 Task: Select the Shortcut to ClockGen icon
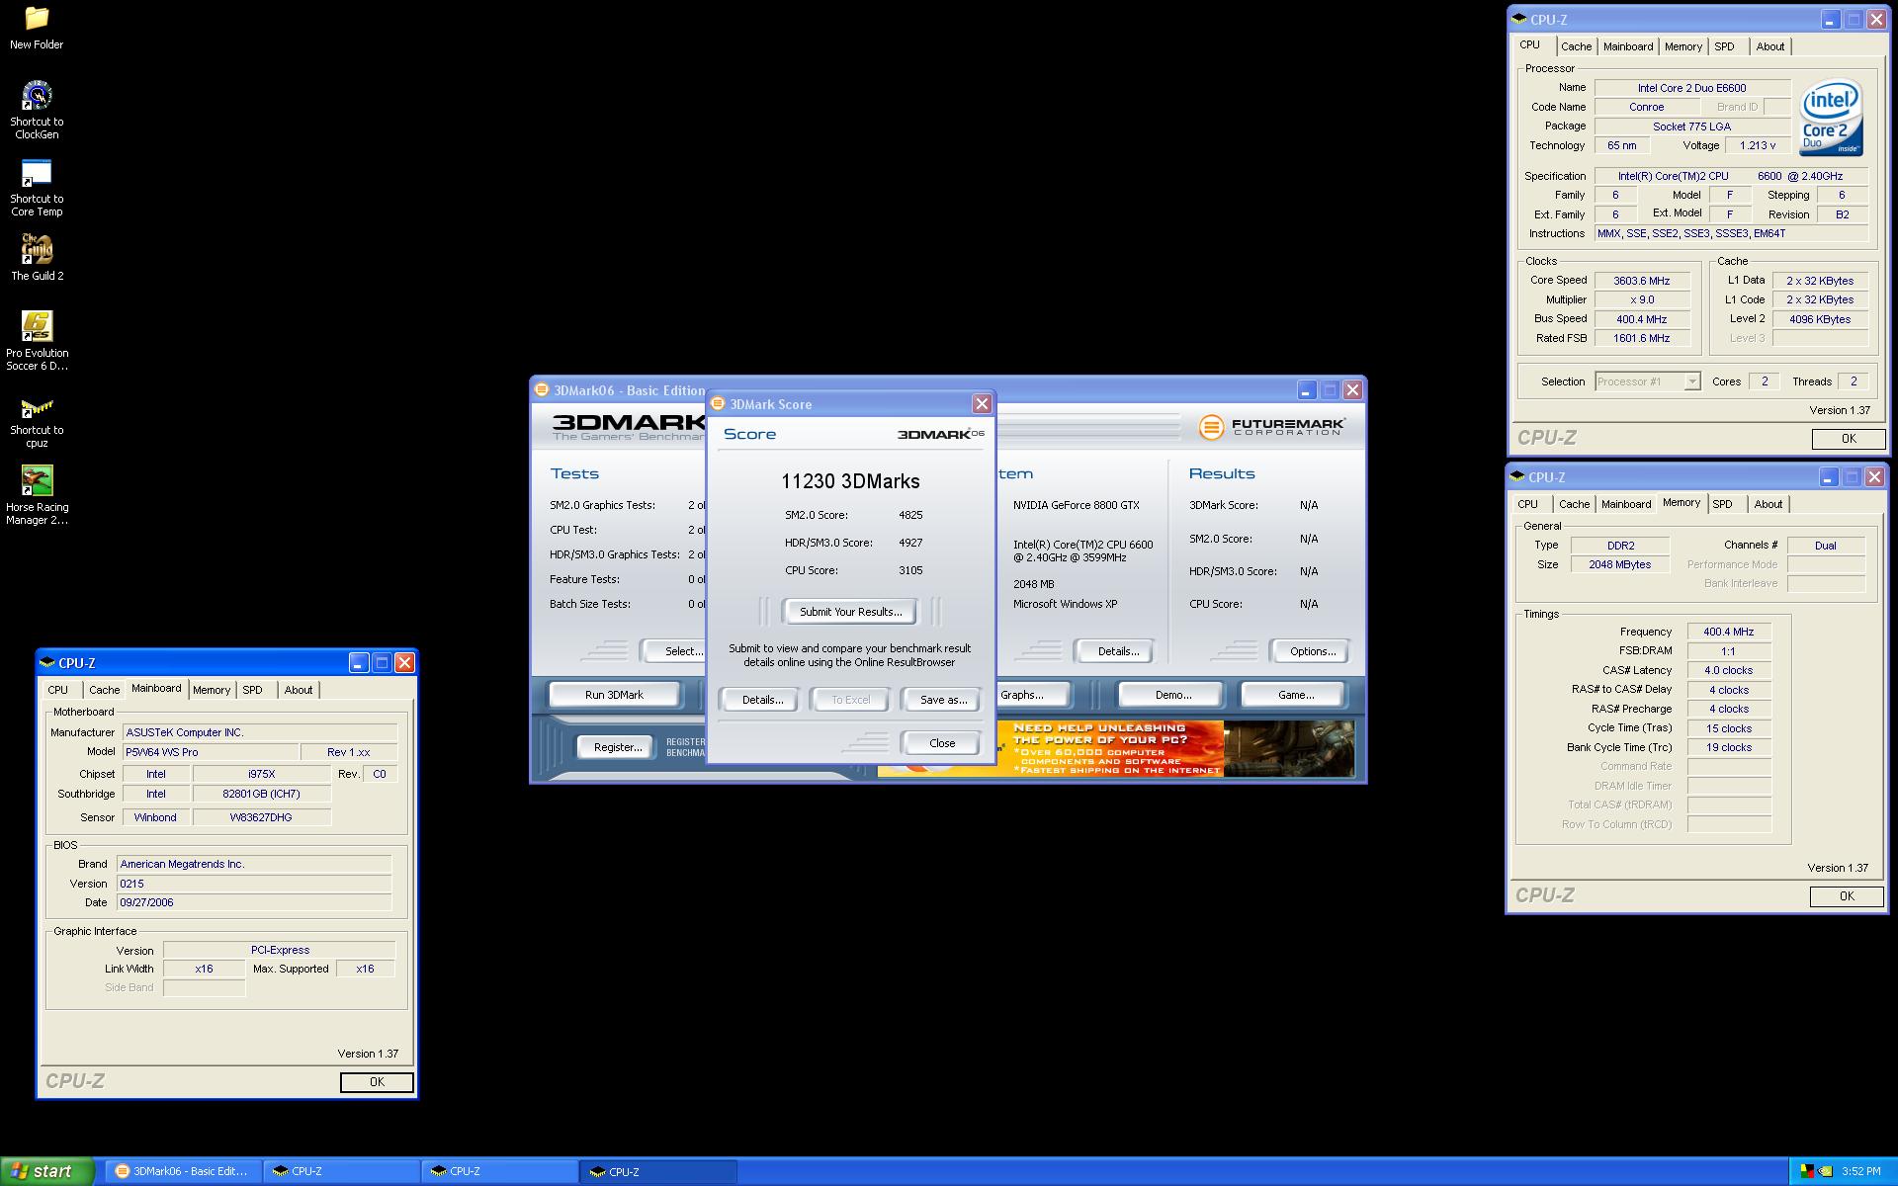[37, 109]
